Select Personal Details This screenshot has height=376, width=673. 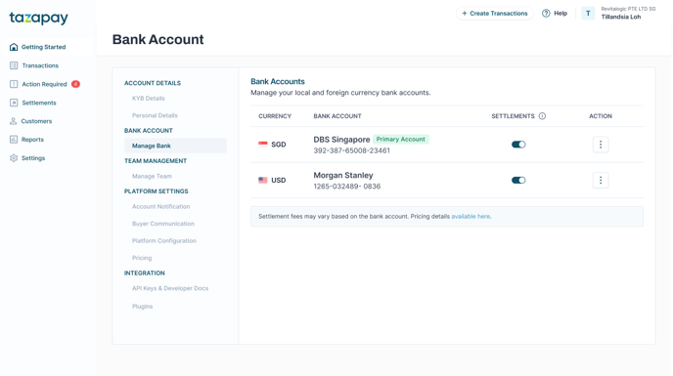click(x=155, y=115)
